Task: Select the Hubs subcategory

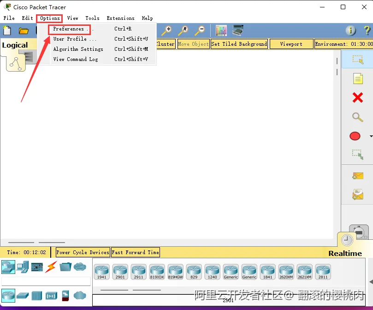Action: pos(37,296)
